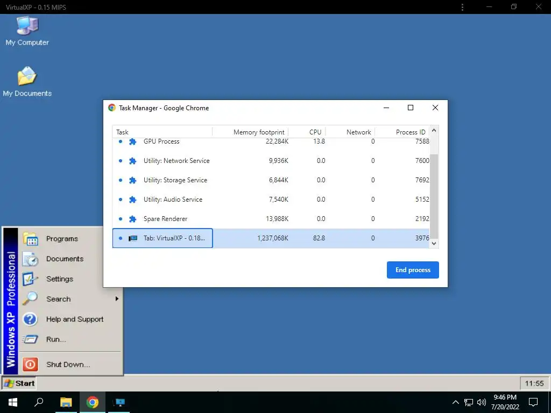This screenshot has width=551, height=413.
Task: Click the 82.8 CPU value
Action: 319,238
